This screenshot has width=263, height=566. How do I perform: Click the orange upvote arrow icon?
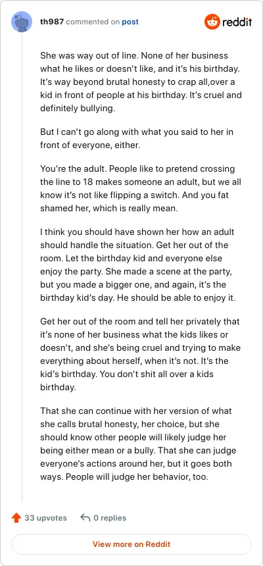[16, 518]
